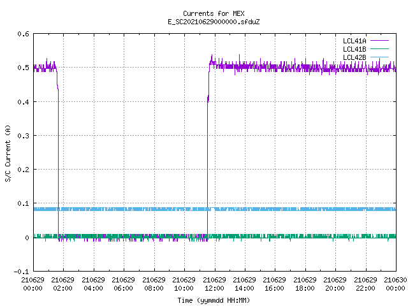Click the 0.4 y-axis tick value

point(24,102)
